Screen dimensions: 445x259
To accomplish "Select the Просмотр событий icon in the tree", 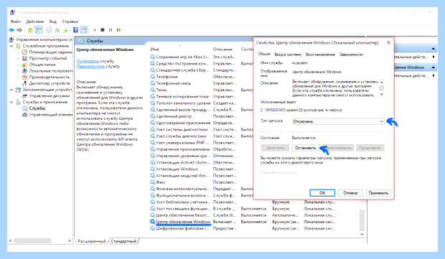I will point(24,58).
